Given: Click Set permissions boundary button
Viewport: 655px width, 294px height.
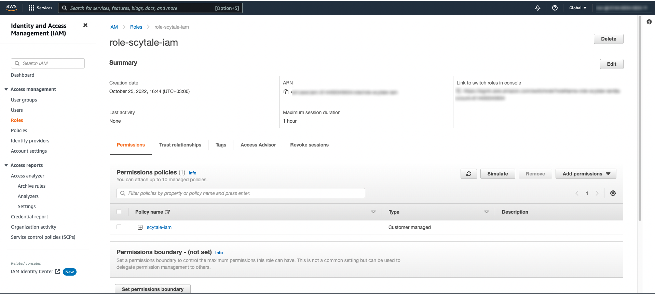Looking at the screenshot, I should 153,289.
